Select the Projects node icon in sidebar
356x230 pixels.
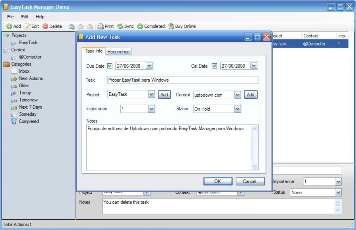click(x=6, y=35)
